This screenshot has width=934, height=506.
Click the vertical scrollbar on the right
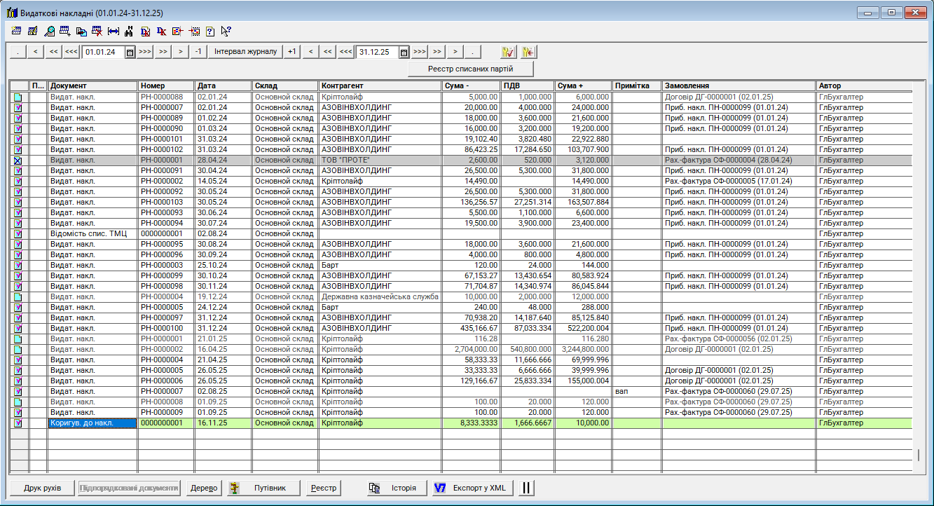(918, 455)
